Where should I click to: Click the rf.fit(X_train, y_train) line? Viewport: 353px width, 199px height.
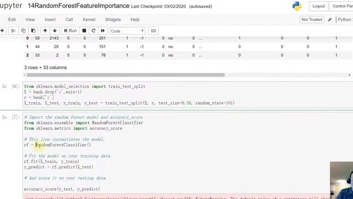click(51, 161)
